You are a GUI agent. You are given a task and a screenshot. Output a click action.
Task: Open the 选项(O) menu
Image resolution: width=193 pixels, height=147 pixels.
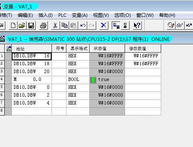pyautogui.click(x=123, y=15)
